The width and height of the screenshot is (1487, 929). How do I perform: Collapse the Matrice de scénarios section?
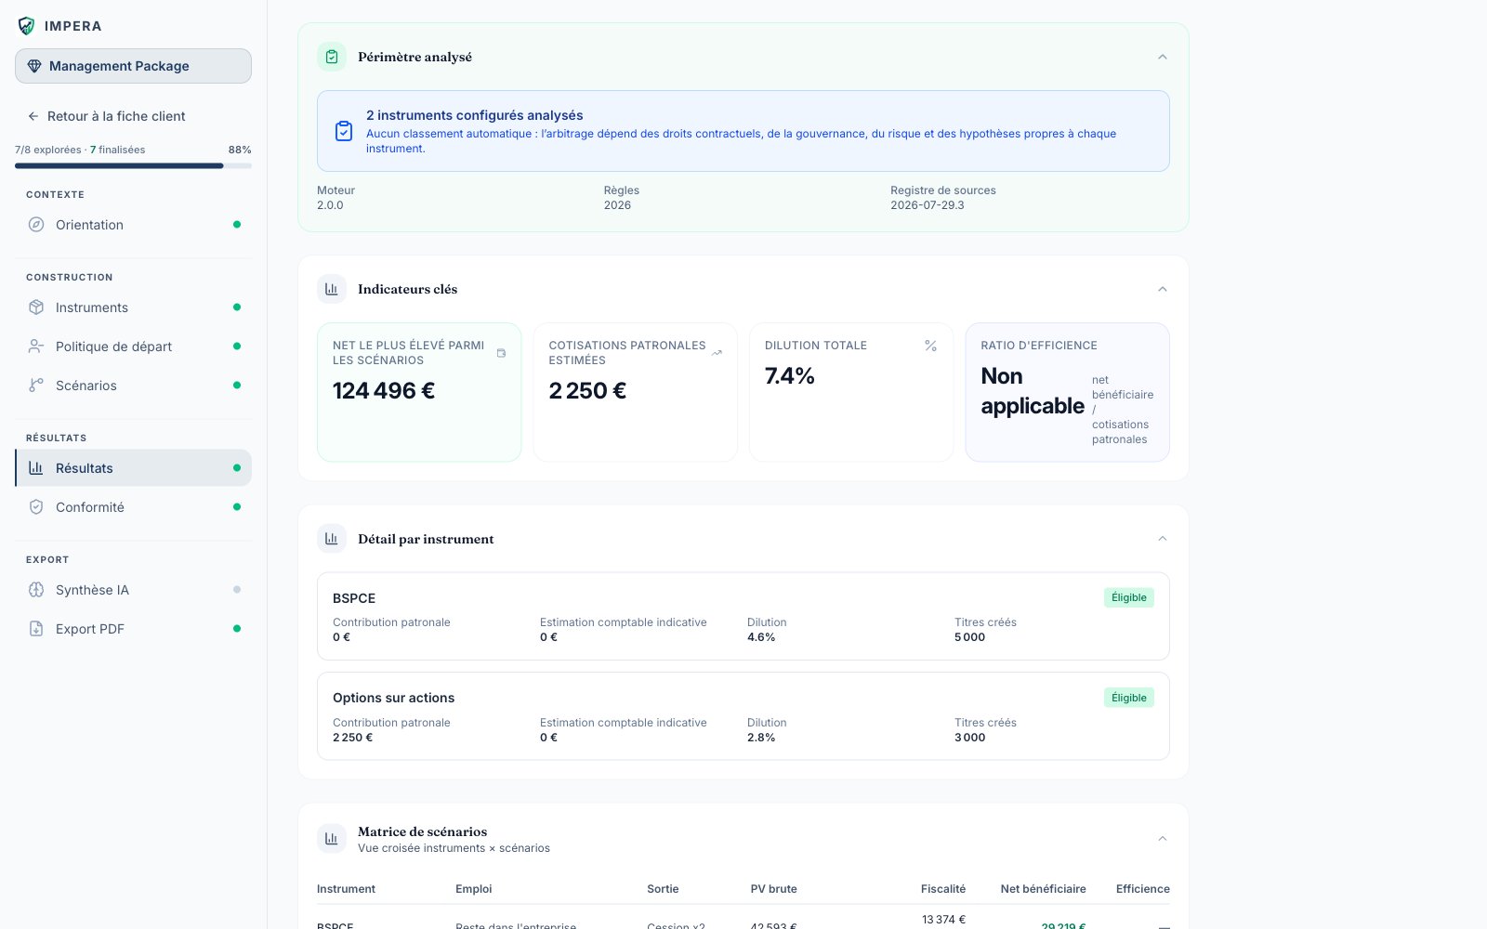(x=1162, y=839)
